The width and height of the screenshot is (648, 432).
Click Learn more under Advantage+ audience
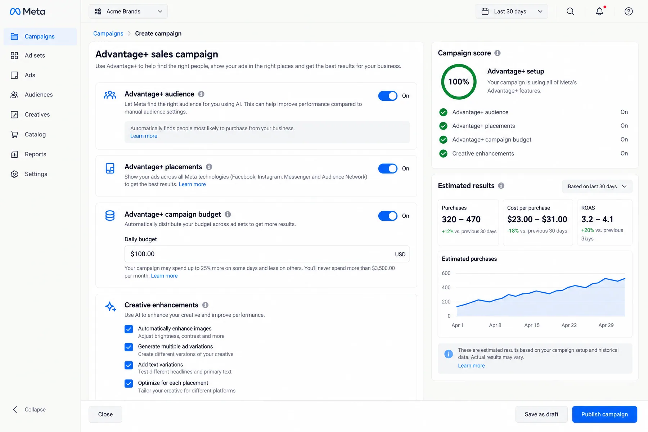tap(144, 136)
